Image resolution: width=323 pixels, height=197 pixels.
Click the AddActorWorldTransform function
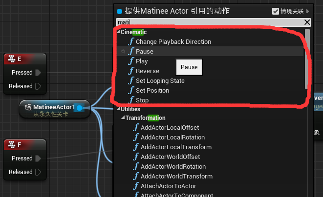tap(176, 177)
